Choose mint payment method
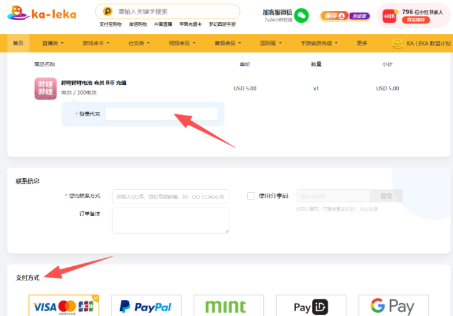Image resolution: width=453 pixels, height=316 pixels. 229,306
